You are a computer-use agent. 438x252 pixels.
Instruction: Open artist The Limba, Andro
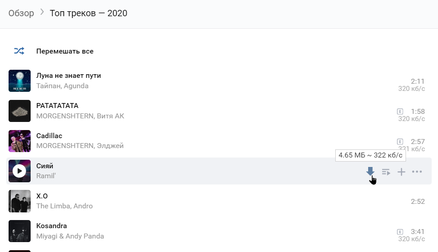(64, 206)
